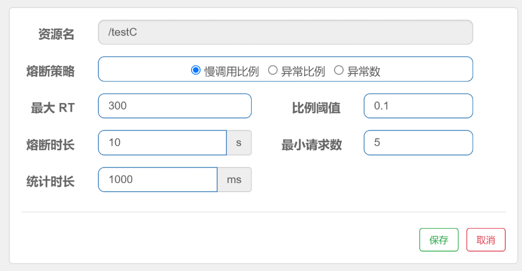The image size is (522, 271).
Task: Click the 保存 button
Action: tap(439, 240)
